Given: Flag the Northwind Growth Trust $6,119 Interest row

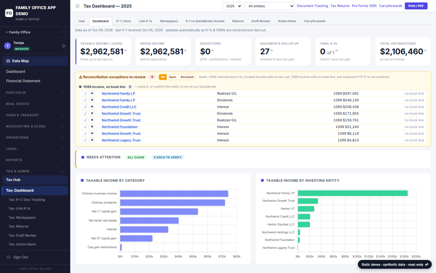Looking at the screenshot, I should (92, 133).
